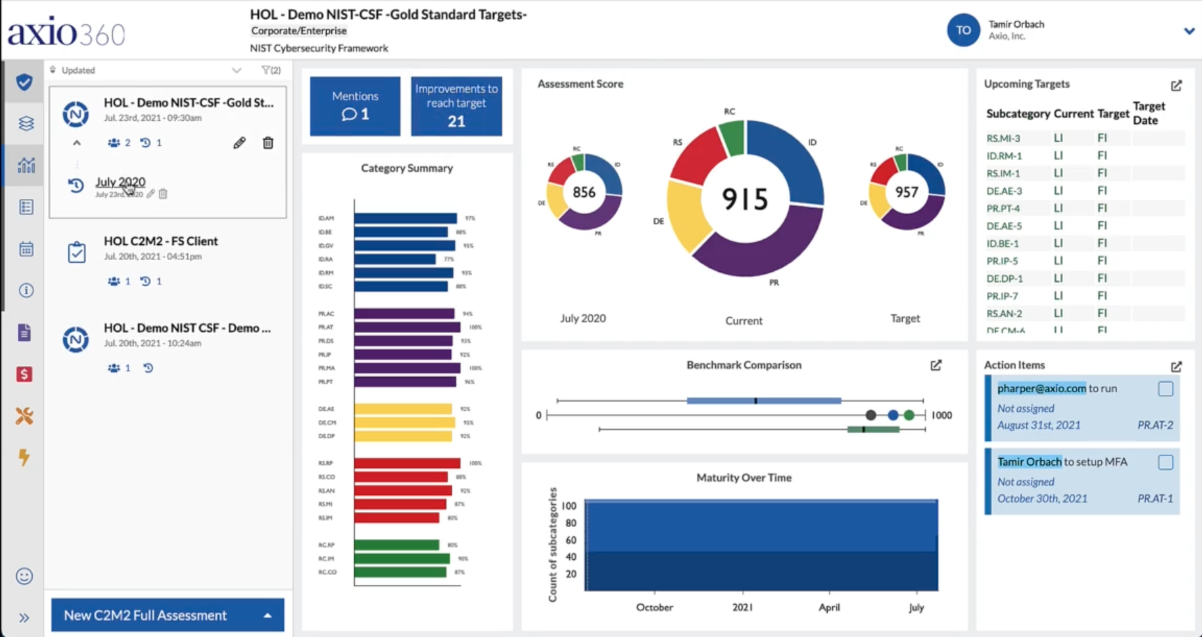Open Upcoming Targets in the expanded view

click(x=1176, y=86)
